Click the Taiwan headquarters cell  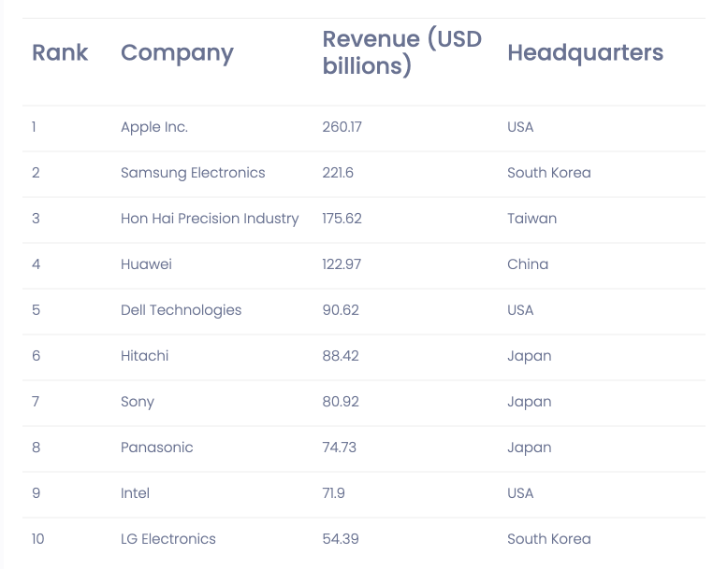(531, 219)
